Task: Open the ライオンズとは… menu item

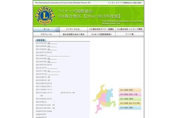Action: pos(73,29)
